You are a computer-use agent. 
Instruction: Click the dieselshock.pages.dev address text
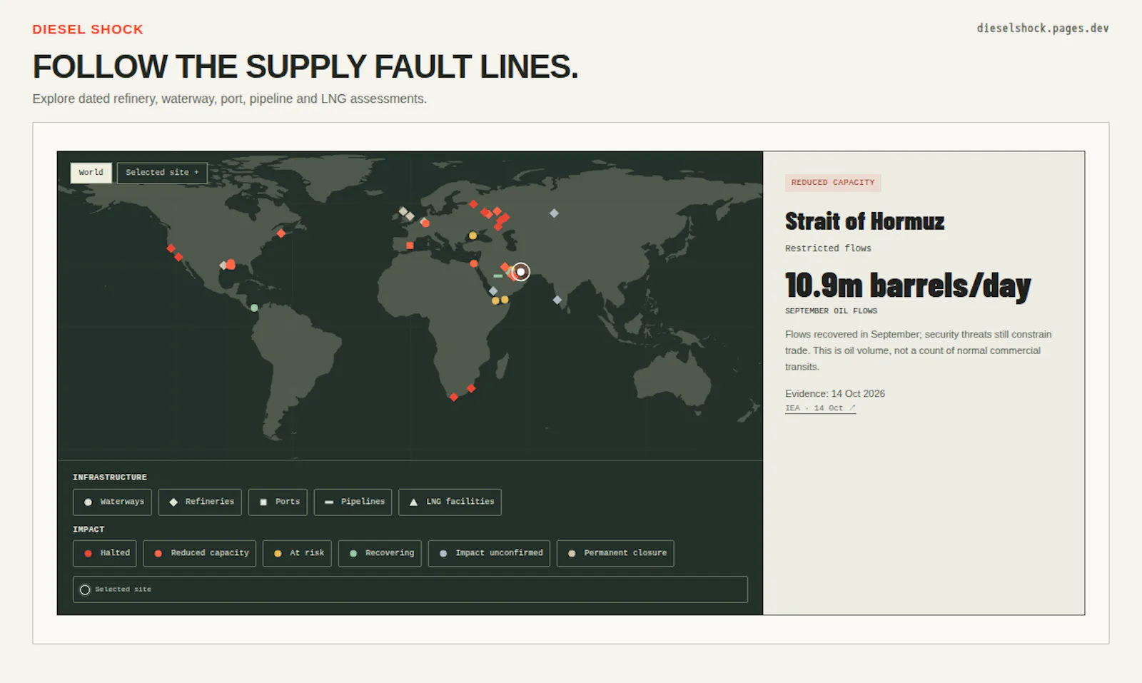(1043, 29)
